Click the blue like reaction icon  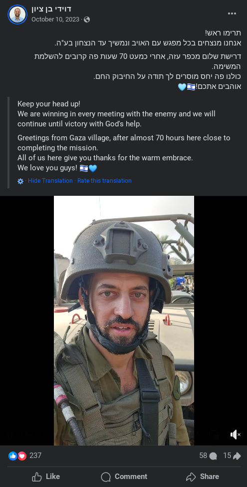coord(12,456)
